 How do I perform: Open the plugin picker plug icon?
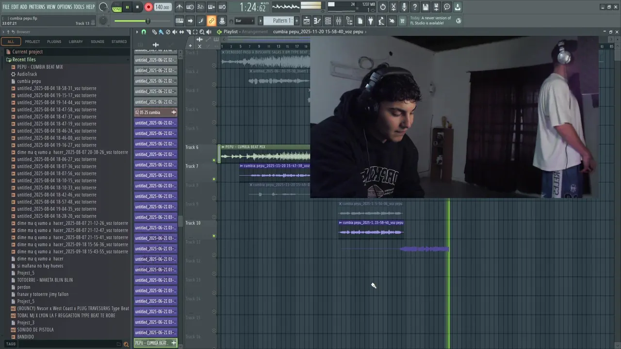coord(370,21)
